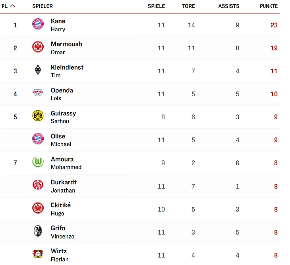Select the SPIELER column header
290x265 pixels.
(43, 6)
